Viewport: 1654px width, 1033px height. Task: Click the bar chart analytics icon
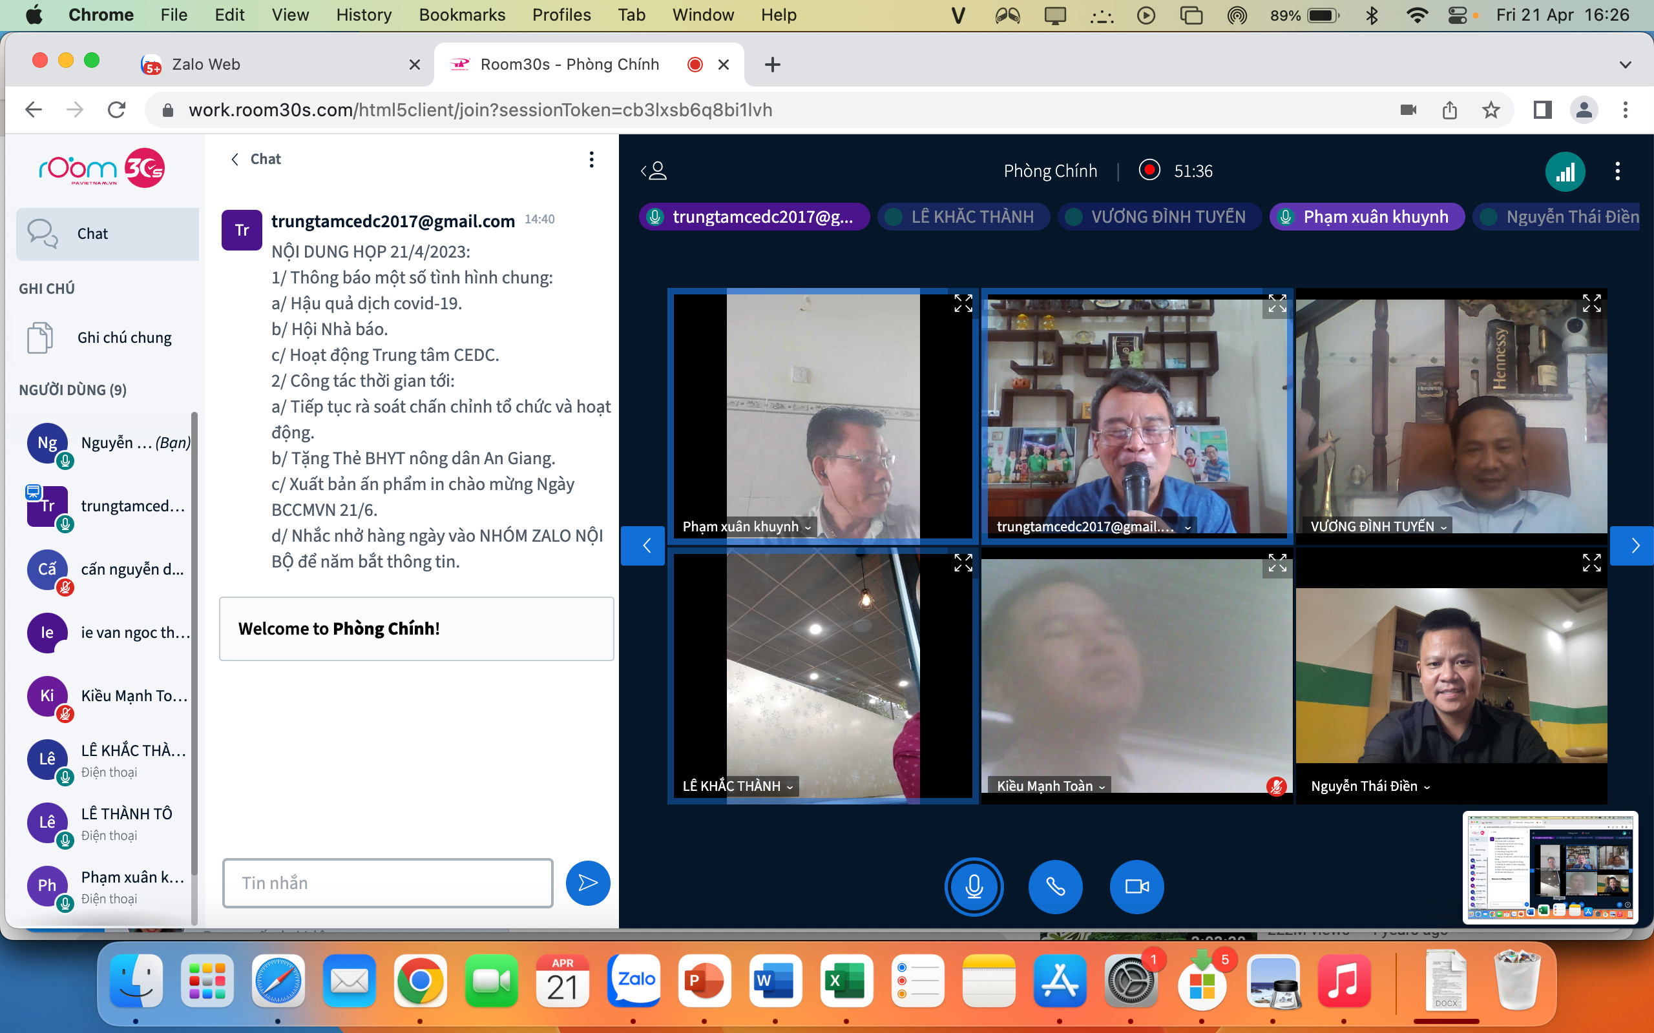[x=1565, y=169]
